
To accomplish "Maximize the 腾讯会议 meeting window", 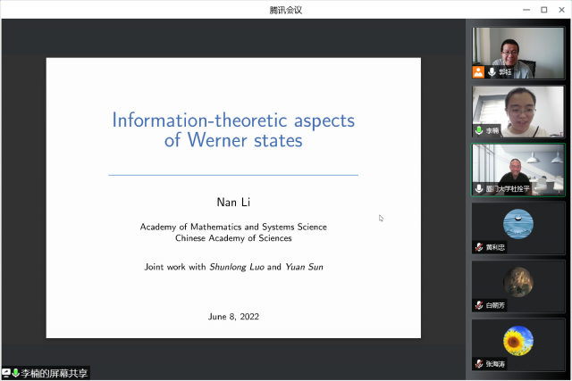I will point(543,9).
